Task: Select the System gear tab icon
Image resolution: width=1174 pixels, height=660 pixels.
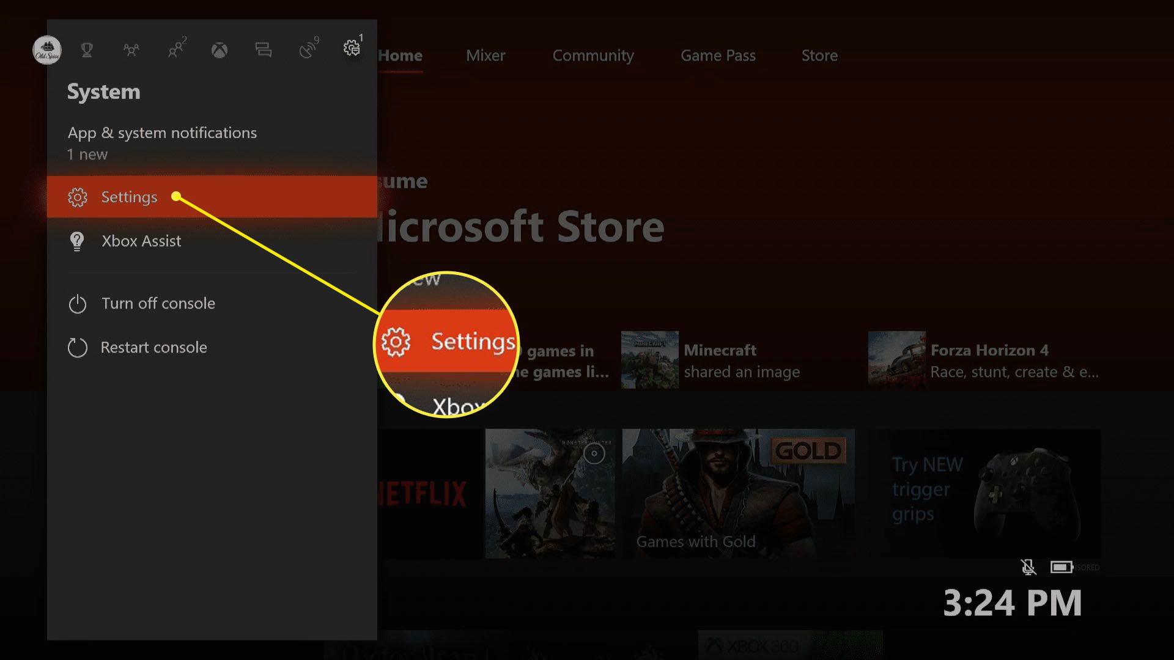Action: 353,46
